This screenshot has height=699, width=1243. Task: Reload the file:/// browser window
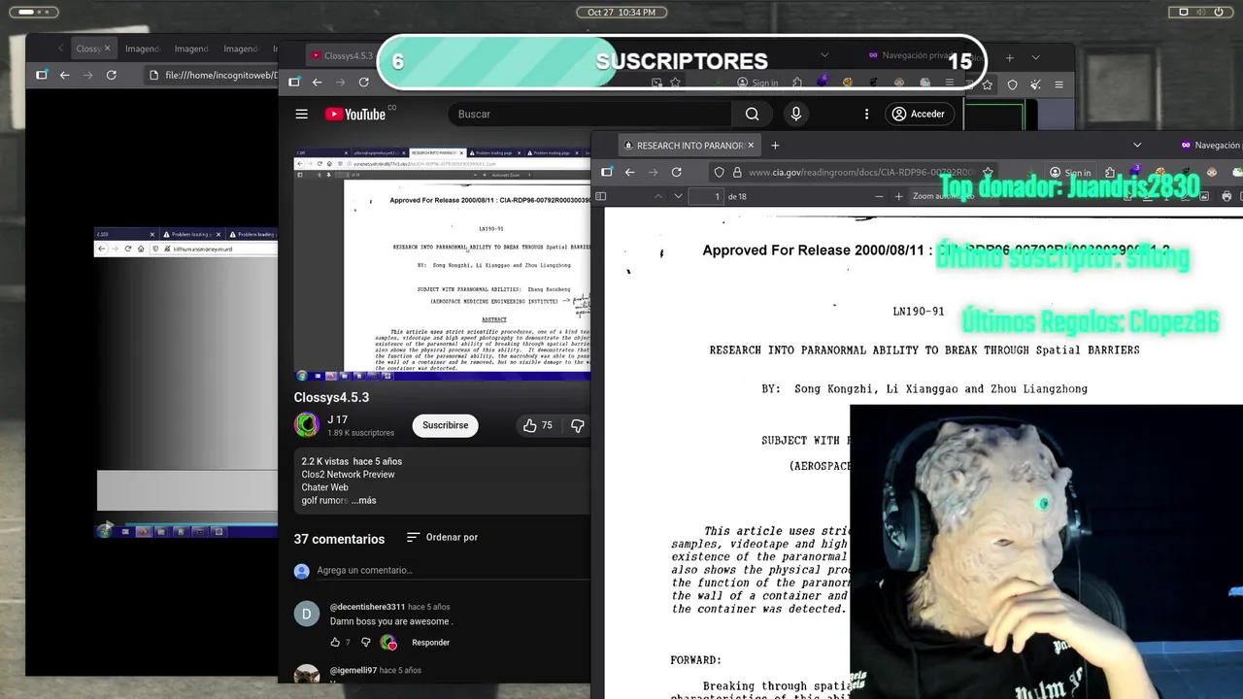tap(111, 75)
